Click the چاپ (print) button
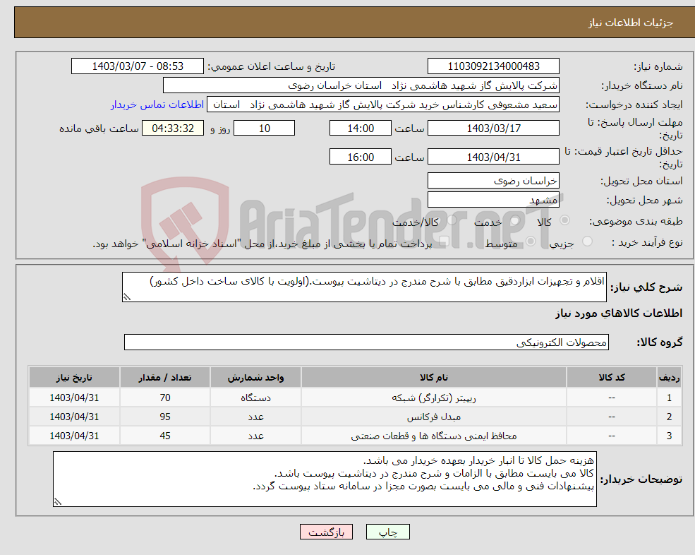This screenshot has width=695, height=555. (x=388, y=532)
